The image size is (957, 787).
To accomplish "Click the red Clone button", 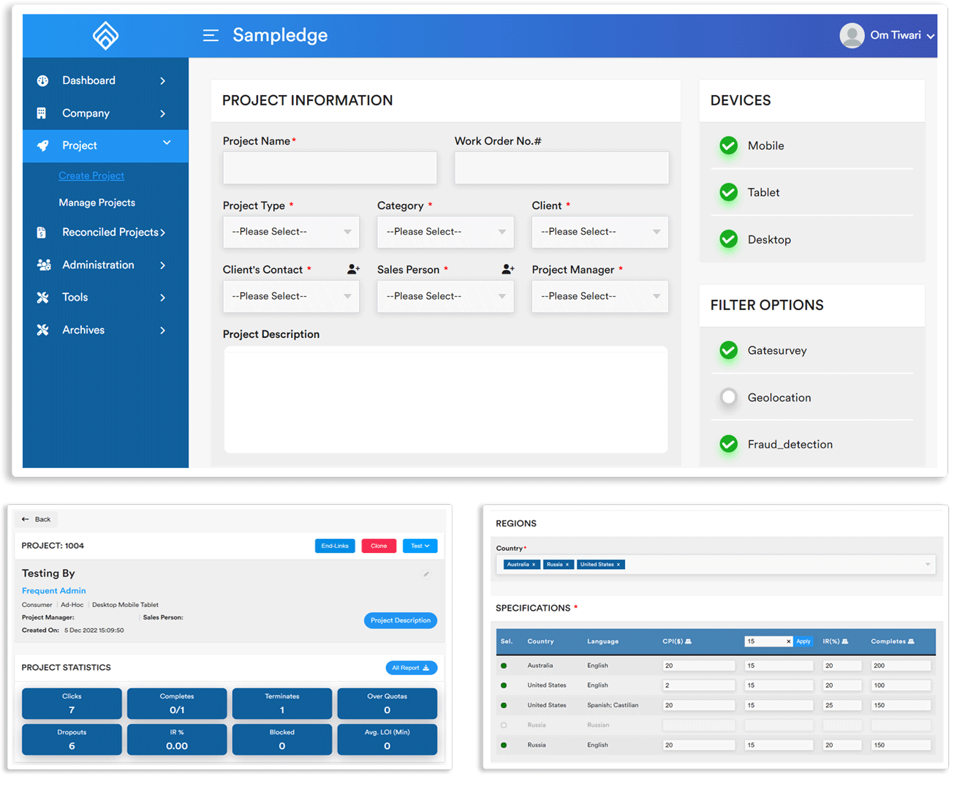I will pyautogui.click(x=379, y=546).
